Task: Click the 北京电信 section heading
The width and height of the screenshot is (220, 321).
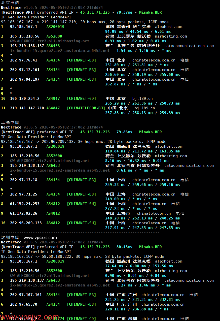Action: pyautogui.click(x=10, y=3)
